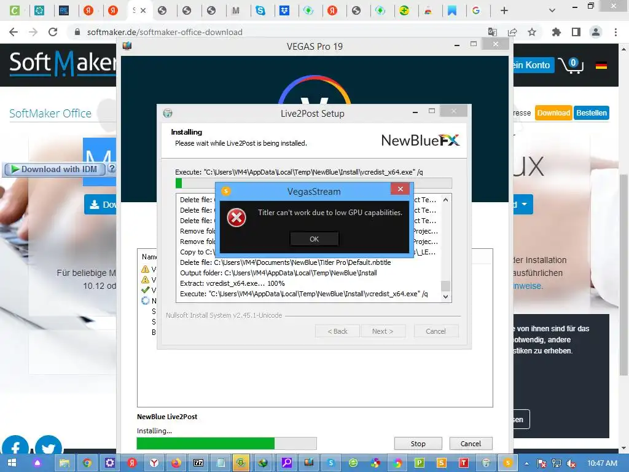Screen dimensions: 629x472
Task: Close the active SoftMaker browser tab
Action: [143, 10]
